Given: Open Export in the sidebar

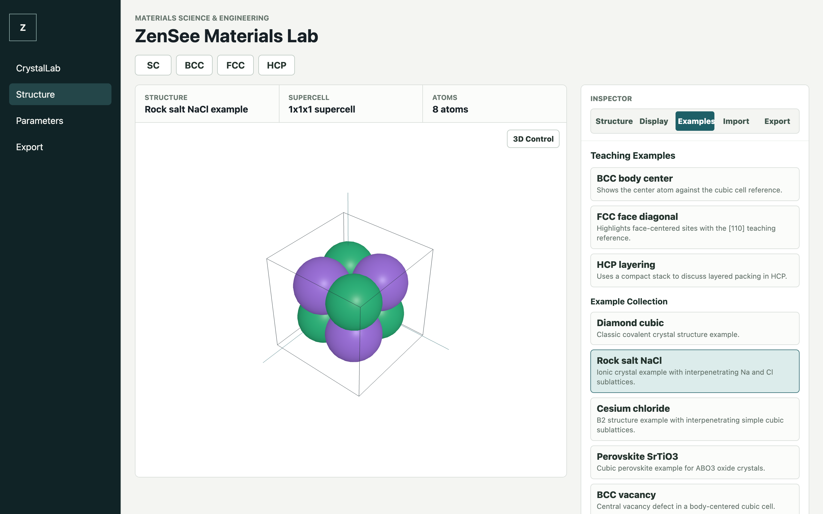Looking at the screenshot, I should coord(60,147).
